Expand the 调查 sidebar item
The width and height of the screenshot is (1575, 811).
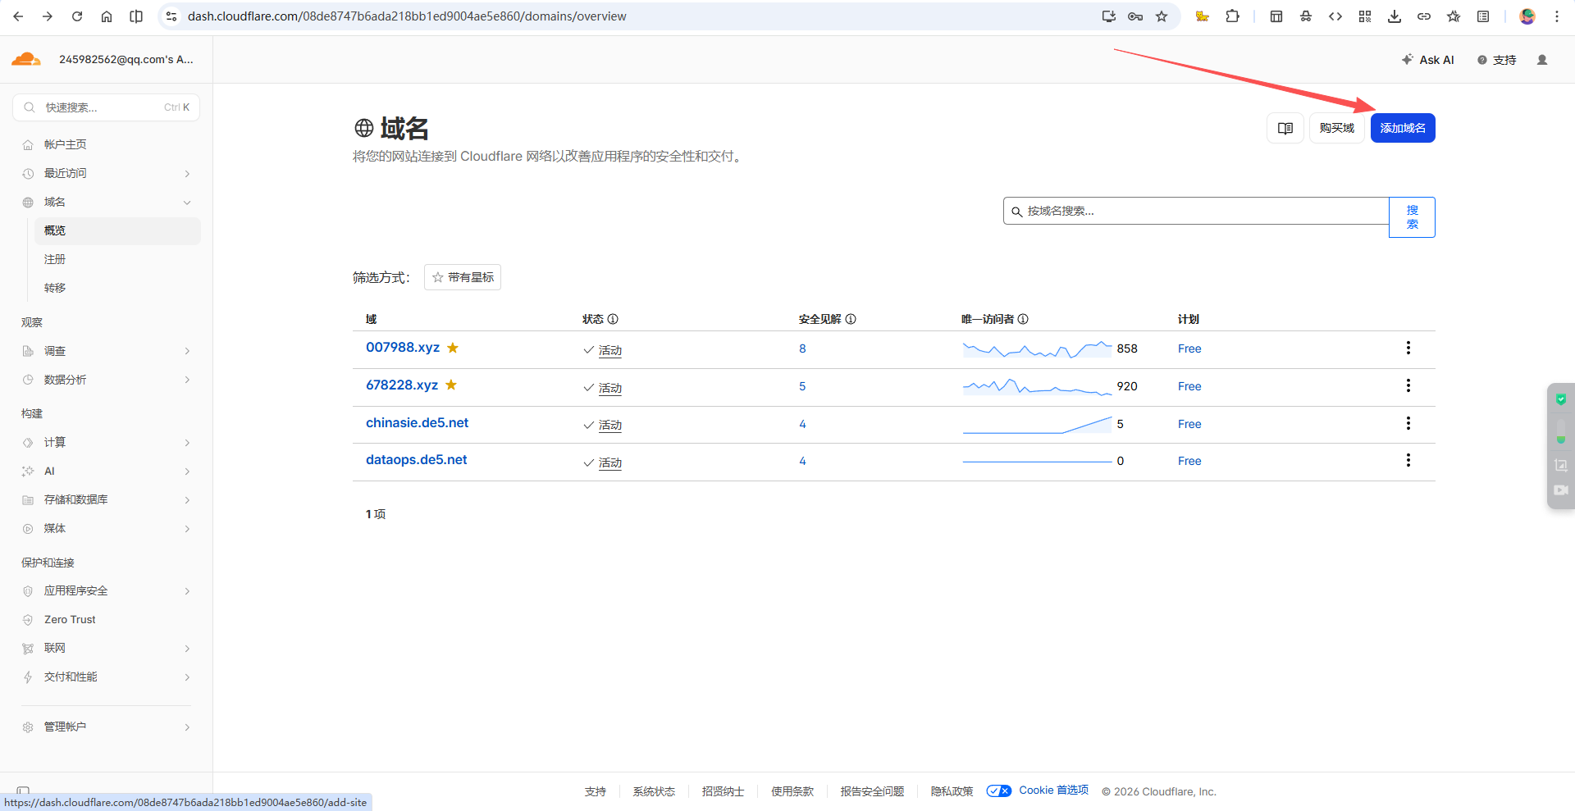(x=107, y=351)
